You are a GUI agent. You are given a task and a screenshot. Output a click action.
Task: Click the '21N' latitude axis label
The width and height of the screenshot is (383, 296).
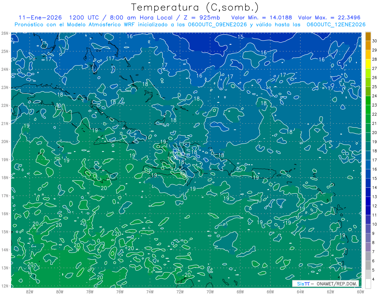5,123
